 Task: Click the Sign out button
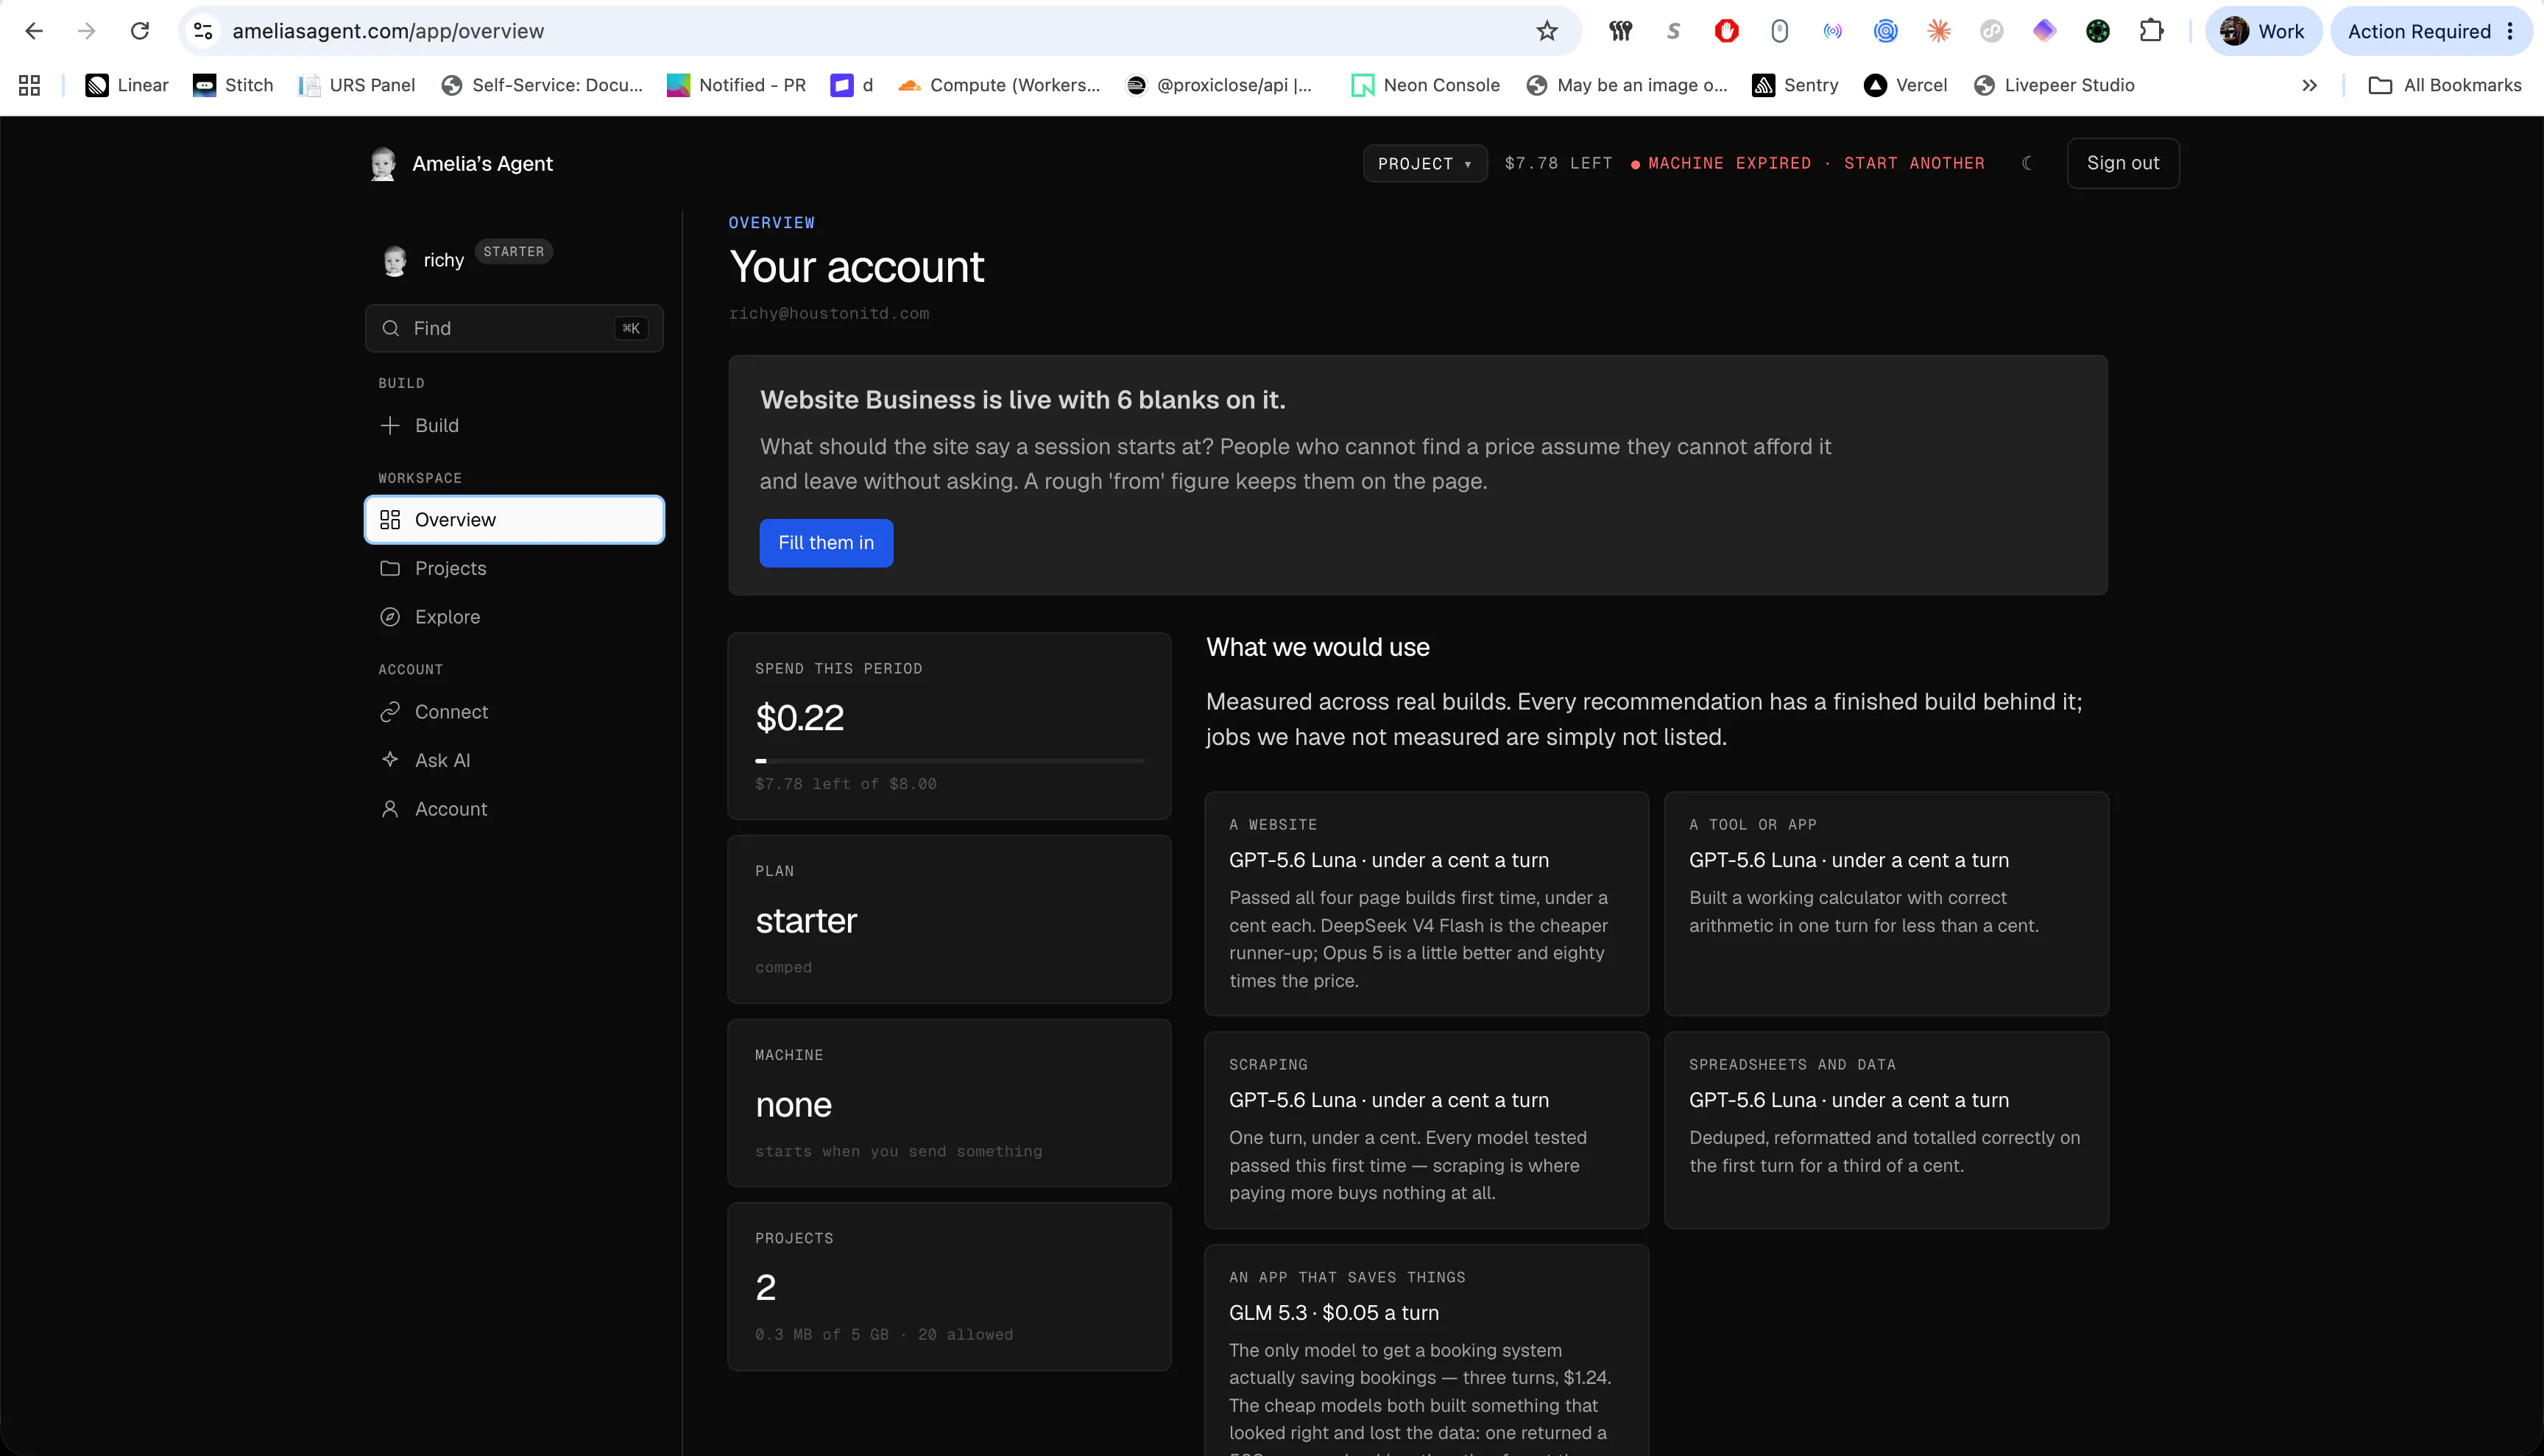(2122, 163)
